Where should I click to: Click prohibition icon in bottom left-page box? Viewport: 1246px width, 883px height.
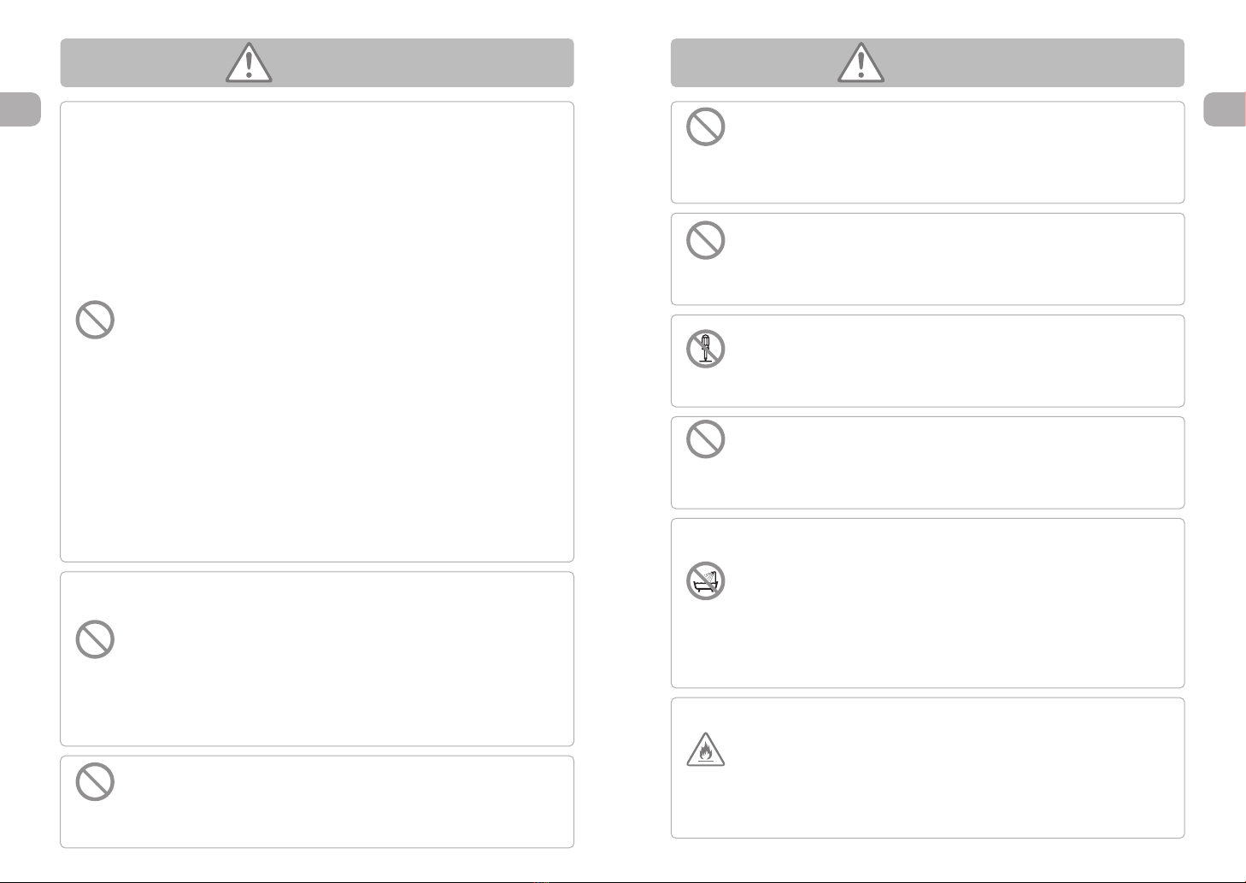click(x=95, y=781)
